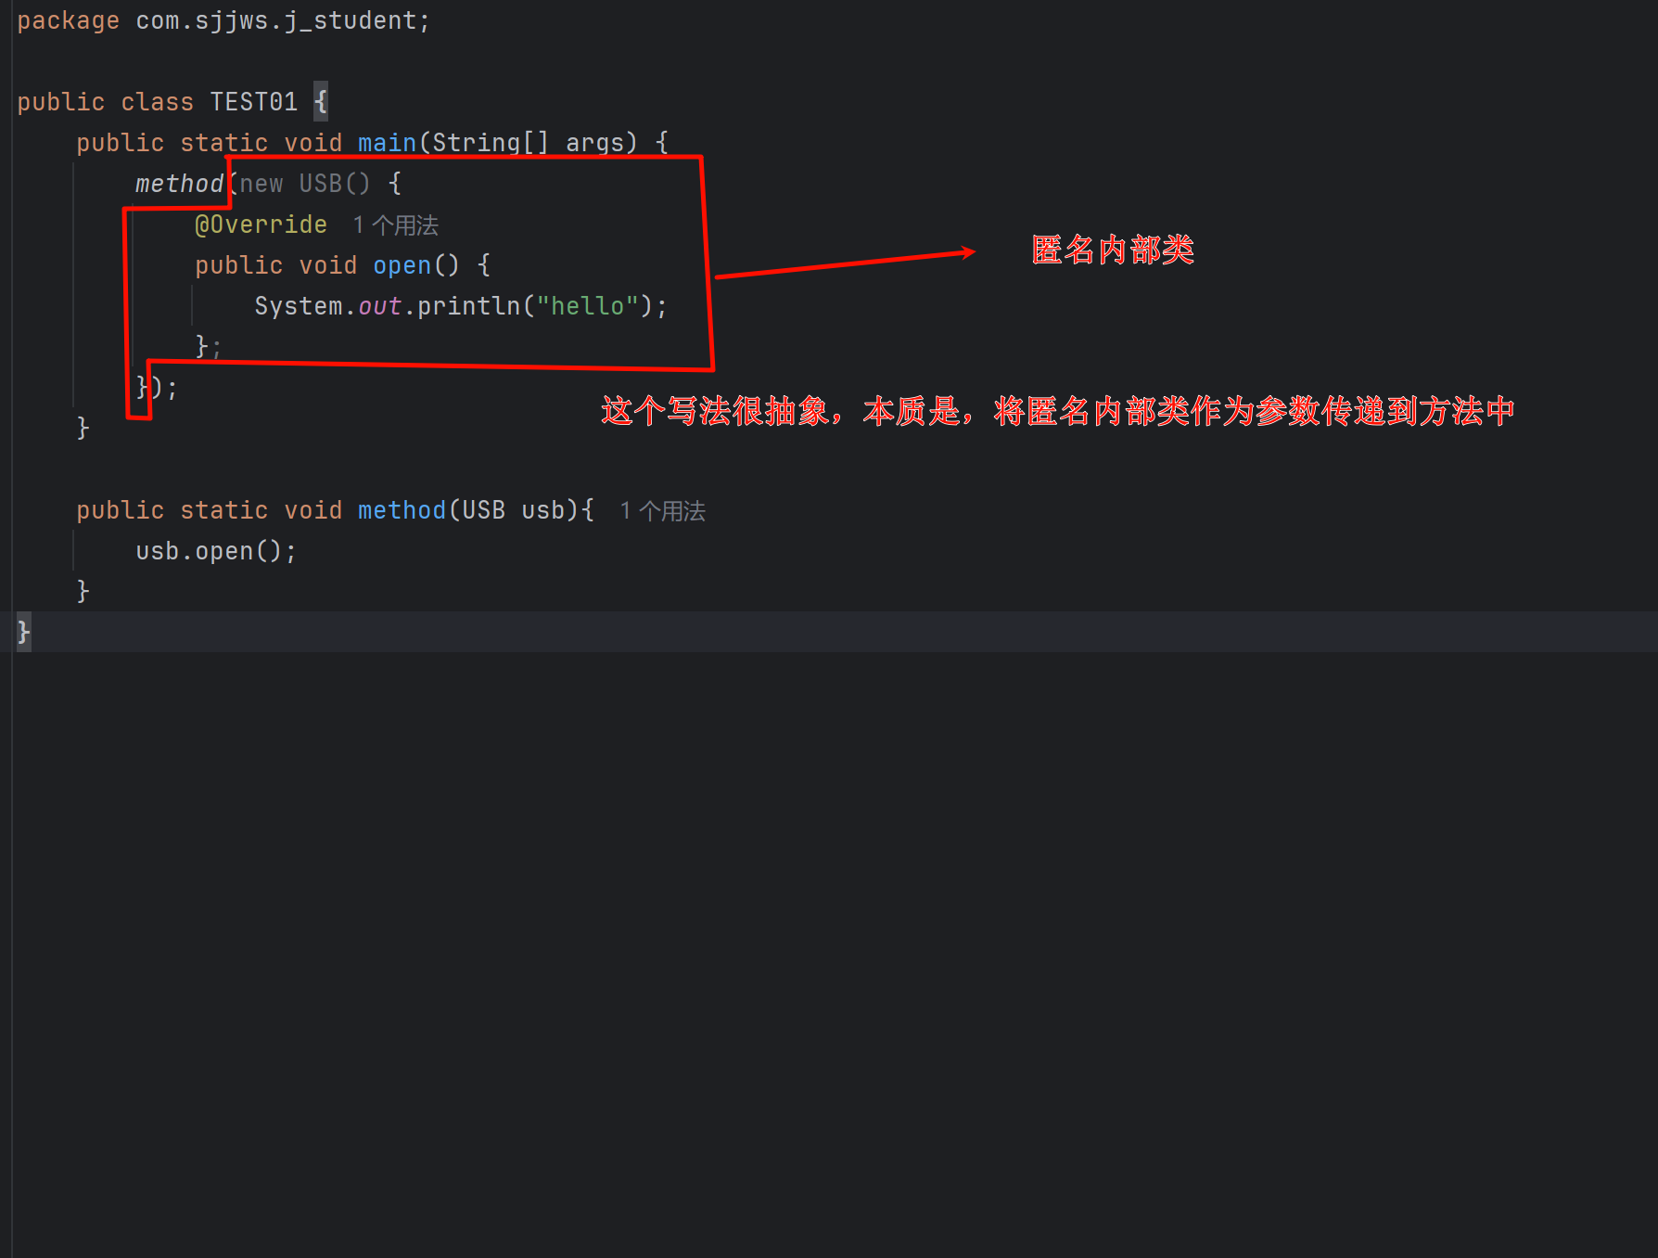Click the println method call

468,306
